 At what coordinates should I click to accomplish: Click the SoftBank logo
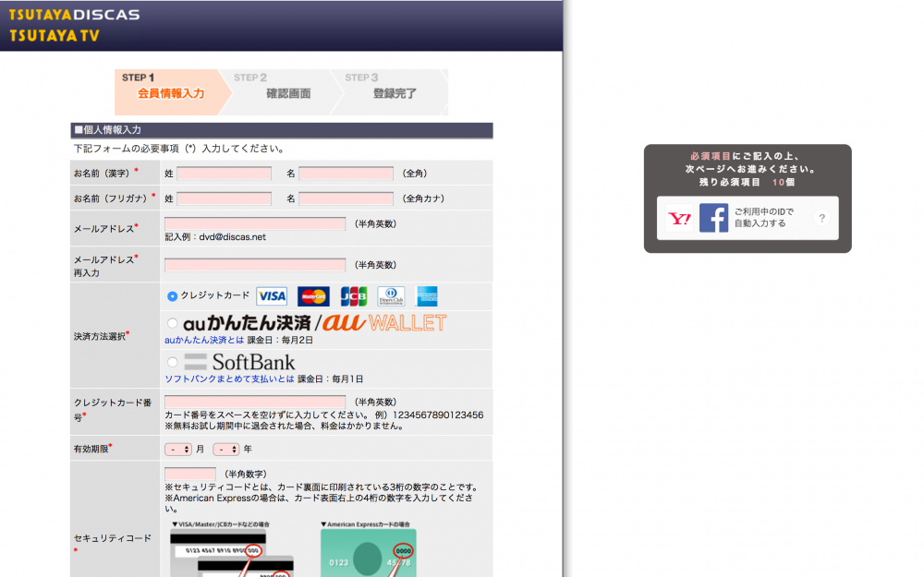click(x=239, y=362)
